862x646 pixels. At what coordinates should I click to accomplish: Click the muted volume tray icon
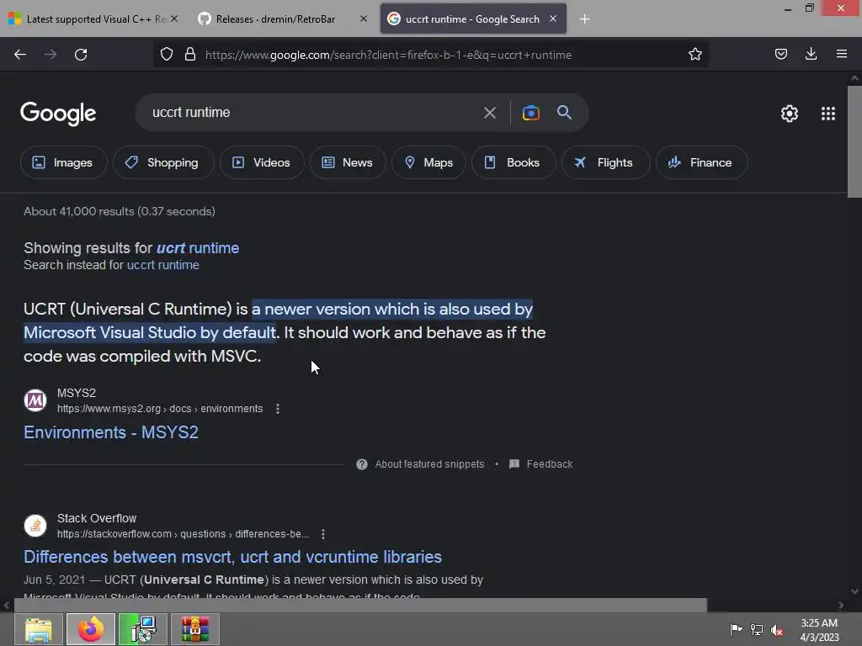(777, 630)
